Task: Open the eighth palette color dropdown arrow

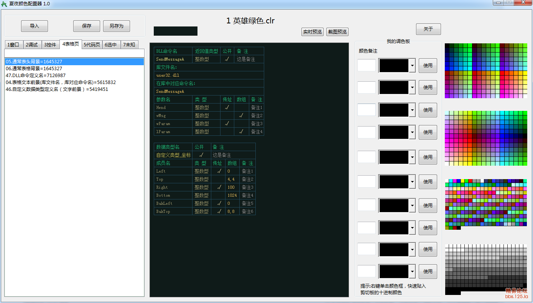Action: (x=412, y=228)
